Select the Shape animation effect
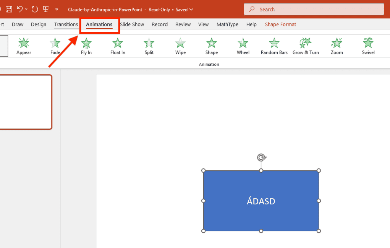This screenshot has width=390, height=248. pos(211,45)
